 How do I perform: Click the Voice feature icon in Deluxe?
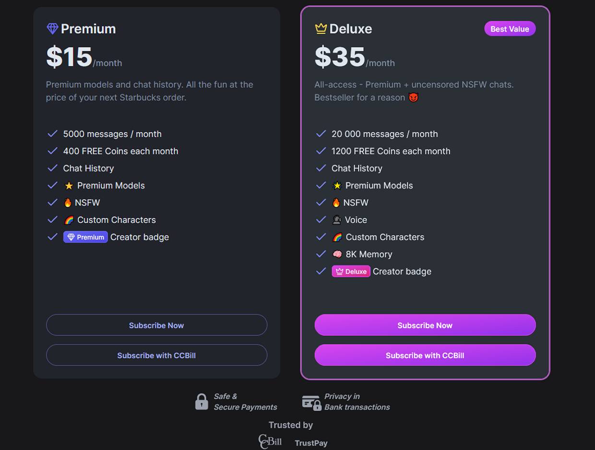pos(337,220)
